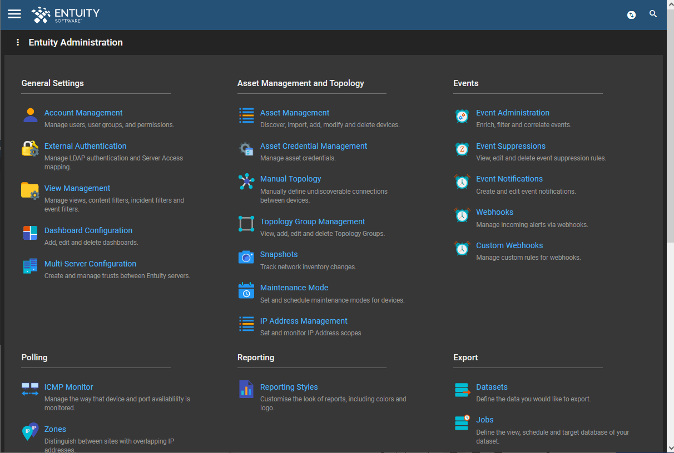Click the Dashboard Configuration tiles icon

[30, 233]
